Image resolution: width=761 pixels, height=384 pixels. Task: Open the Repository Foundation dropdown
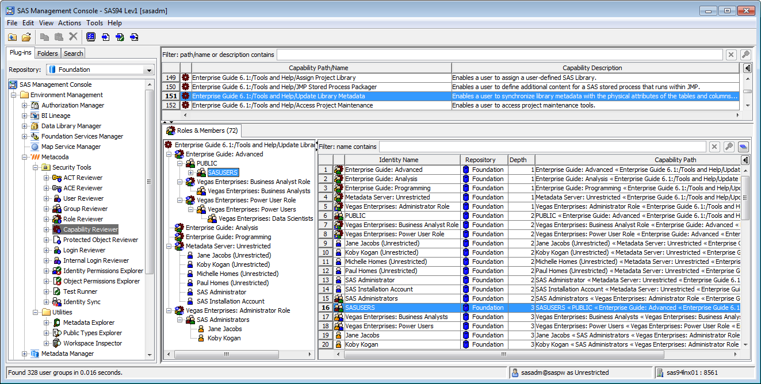[149, 70]
